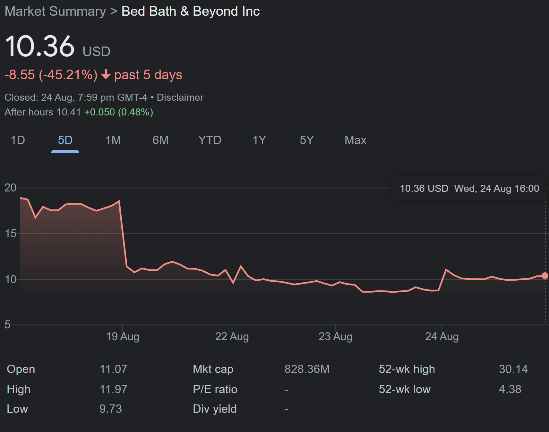Click the Bed Bath & Beyond Inc title

191,11
